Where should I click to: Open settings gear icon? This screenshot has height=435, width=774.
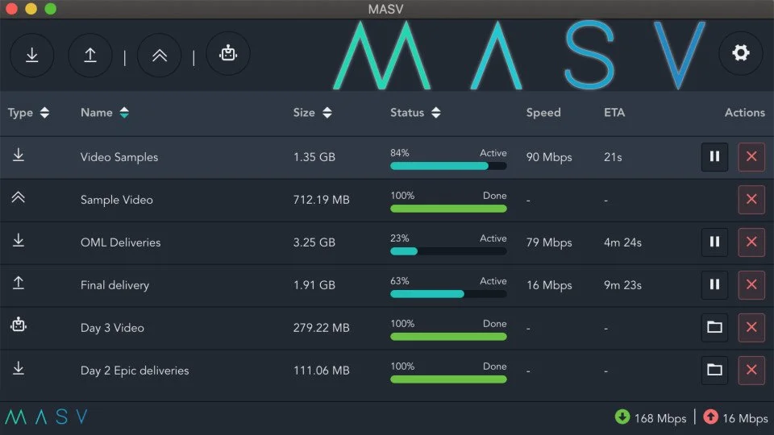[740, 53]
